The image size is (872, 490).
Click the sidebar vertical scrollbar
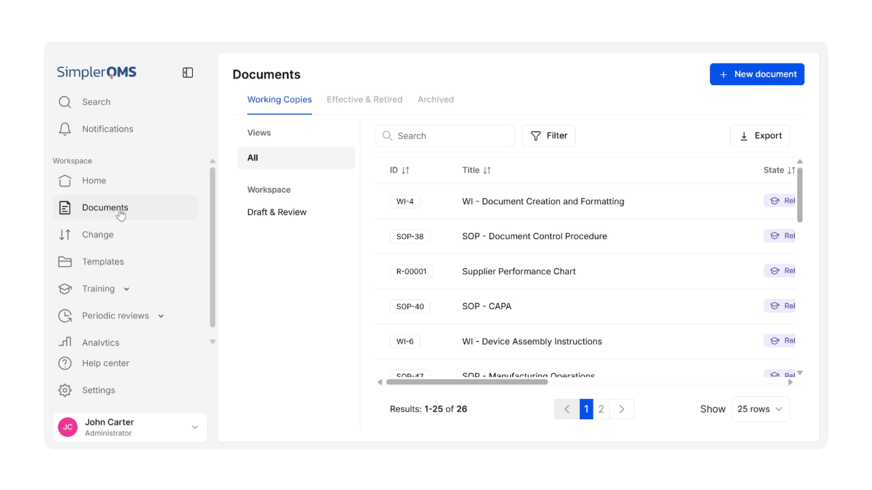(x=213, y=247)
